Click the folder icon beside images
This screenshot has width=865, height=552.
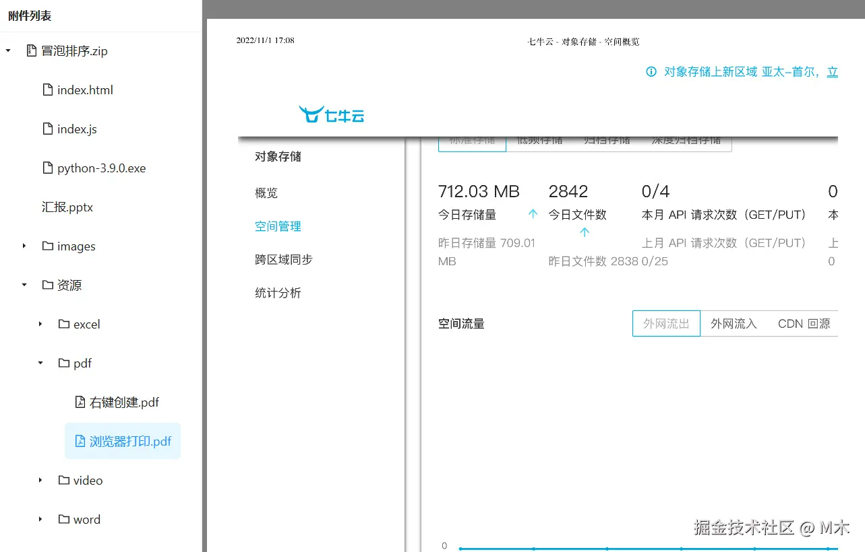[x=47, y=246]
